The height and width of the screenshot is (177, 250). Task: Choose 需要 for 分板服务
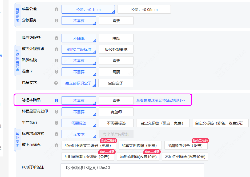click(116, 21)
